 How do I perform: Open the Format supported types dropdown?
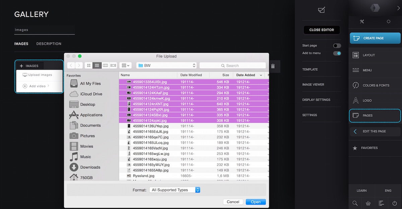(x=175, y=190)
